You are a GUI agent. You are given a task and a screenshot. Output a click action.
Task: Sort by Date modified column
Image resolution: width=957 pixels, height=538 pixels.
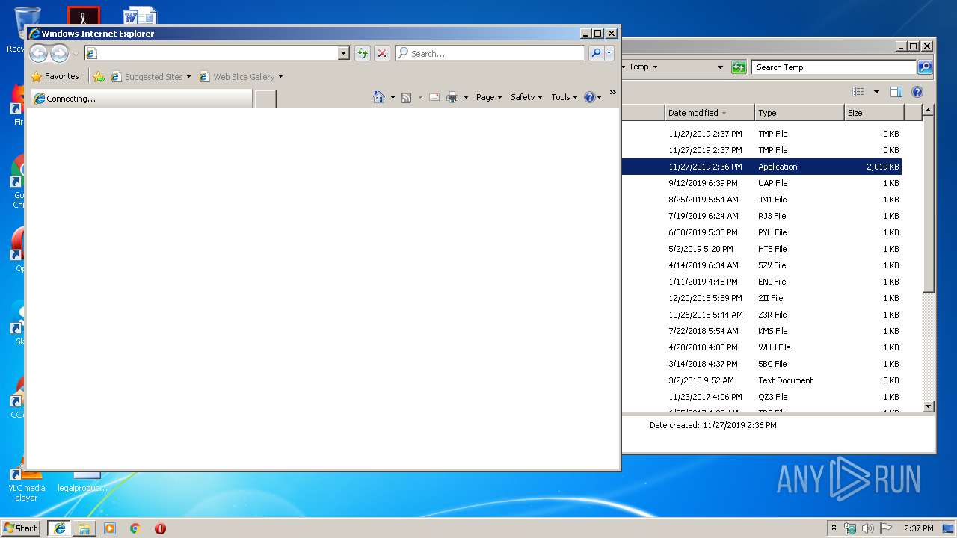coord(710,113)
